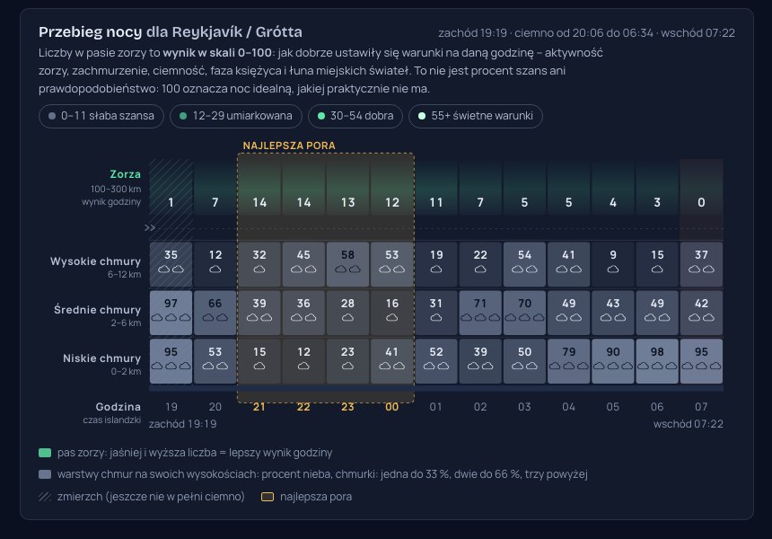Image resolution: width=772 pixels, height=539 pixels.
Task: Select the 30–54 dobra legend pill
Action: coord(355,116)
